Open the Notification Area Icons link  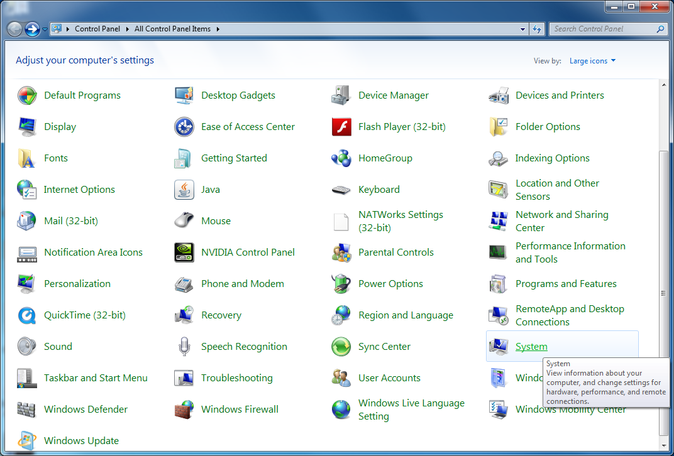tap(93, 252)
